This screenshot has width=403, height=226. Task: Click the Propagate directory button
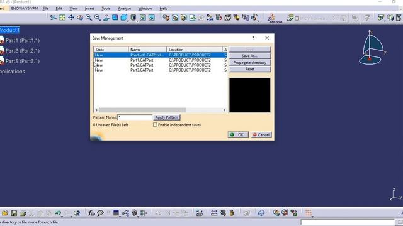pyautogui.click(x=249, y=63)
